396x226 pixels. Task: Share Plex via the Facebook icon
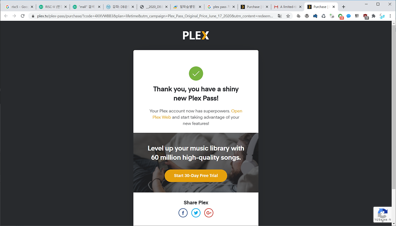pos(183,213)
